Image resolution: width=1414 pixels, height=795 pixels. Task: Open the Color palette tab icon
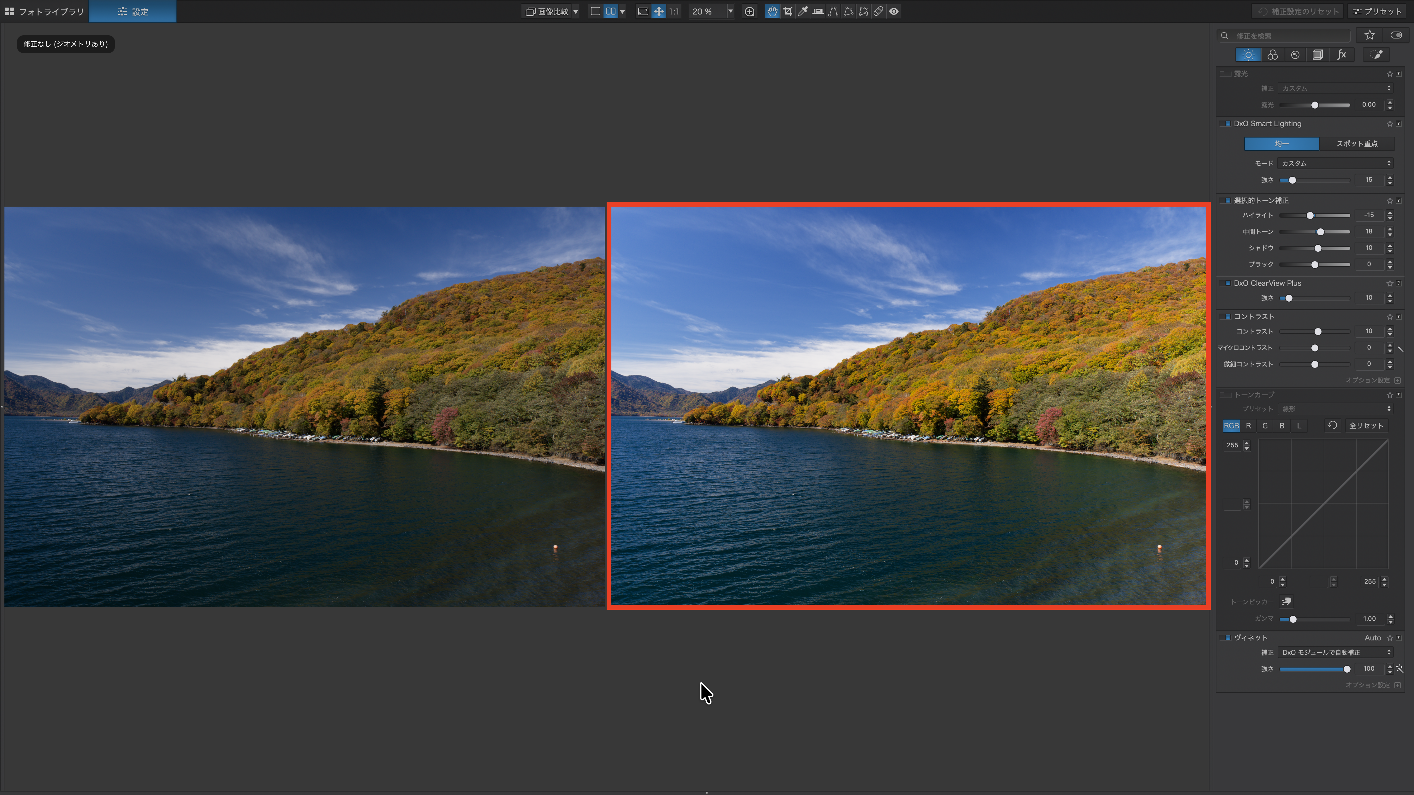click(1272, 55)
